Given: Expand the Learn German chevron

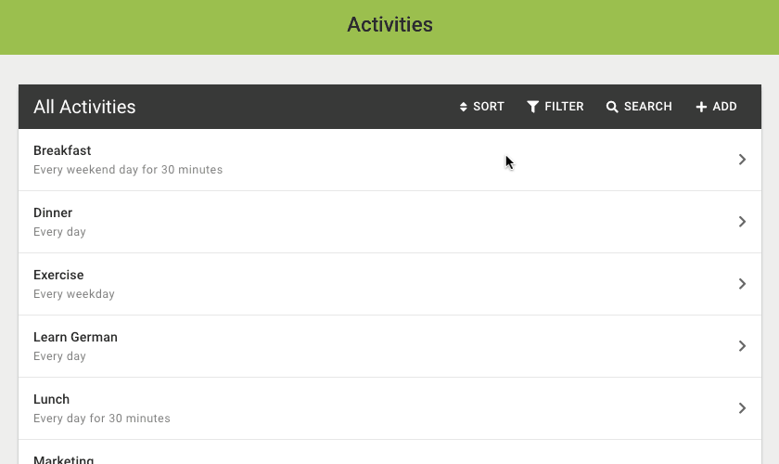Looking at the screenshot, I should click(742, 346).
